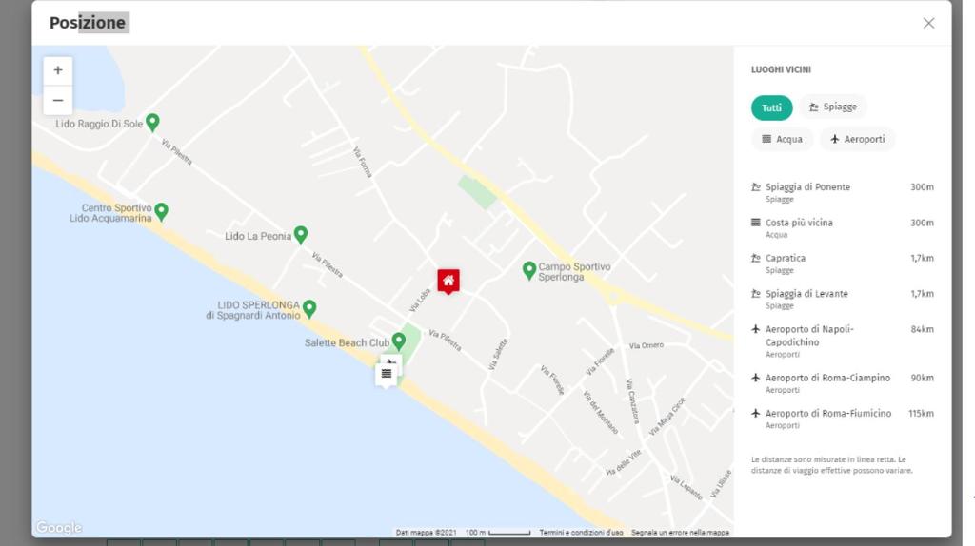The width and height of the screenshot is (975, 546).
Task: Open Termini e condizioni d'uso link
Action: [x=581, y=533]
